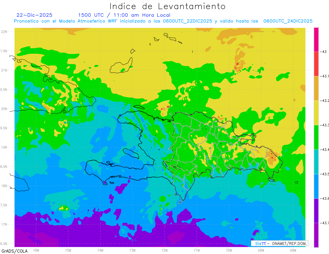Screen dimensions: 329x254
Task: Click the '70W' longitude label
Action: click(x=229, y=250)
